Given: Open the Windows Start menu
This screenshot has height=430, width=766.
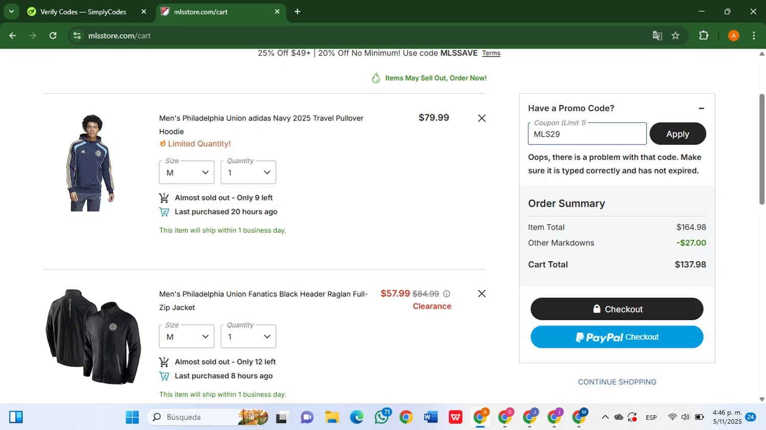Looking at the screenshot, I should tap(132, 417).
